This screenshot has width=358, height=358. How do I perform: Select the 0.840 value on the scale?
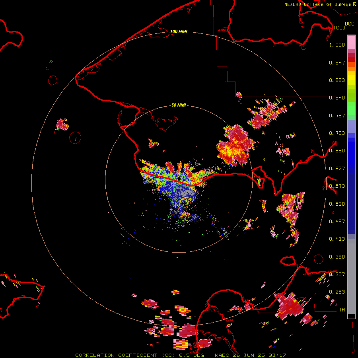point(337,98)
